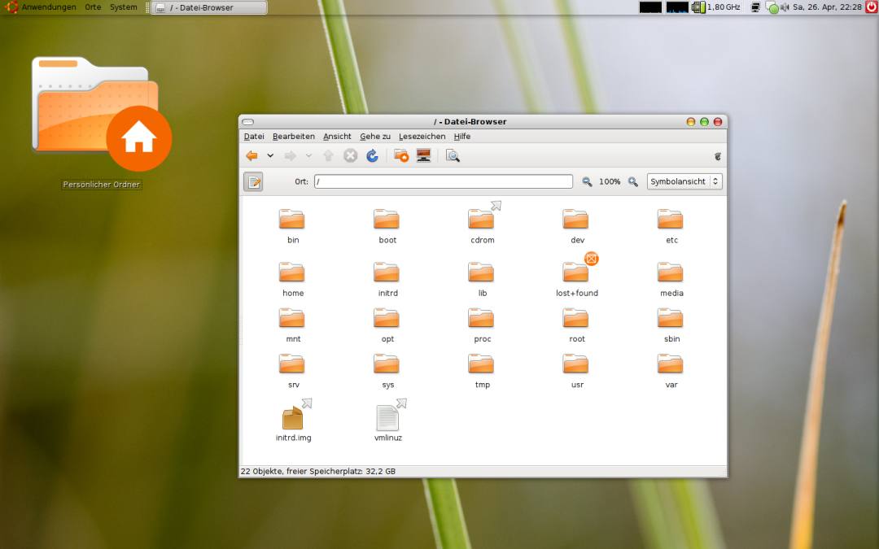
Task: Click the first black system monitor graph
Action: click(x=650, y=7)
